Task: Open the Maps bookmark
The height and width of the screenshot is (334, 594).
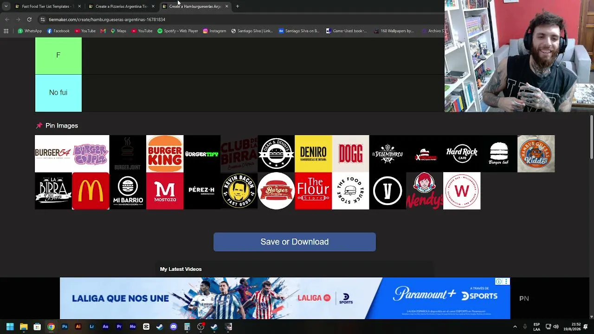Action: pyautogui.click(x=118, y=31)
